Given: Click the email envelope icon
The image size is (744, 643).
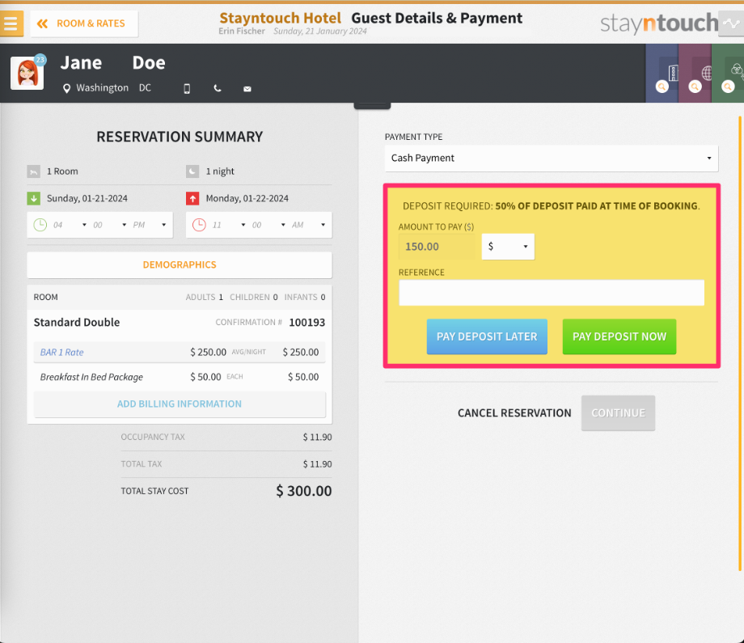Looking at the screenshot, I should click(x=247, y=89).
